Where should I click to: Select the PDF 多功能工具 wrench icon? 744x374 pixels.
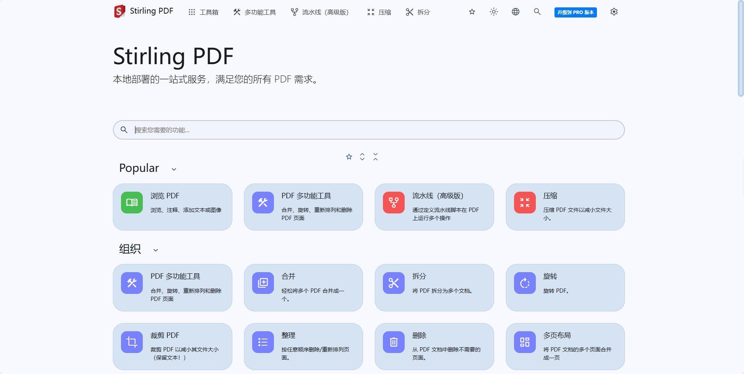(263, 203)
